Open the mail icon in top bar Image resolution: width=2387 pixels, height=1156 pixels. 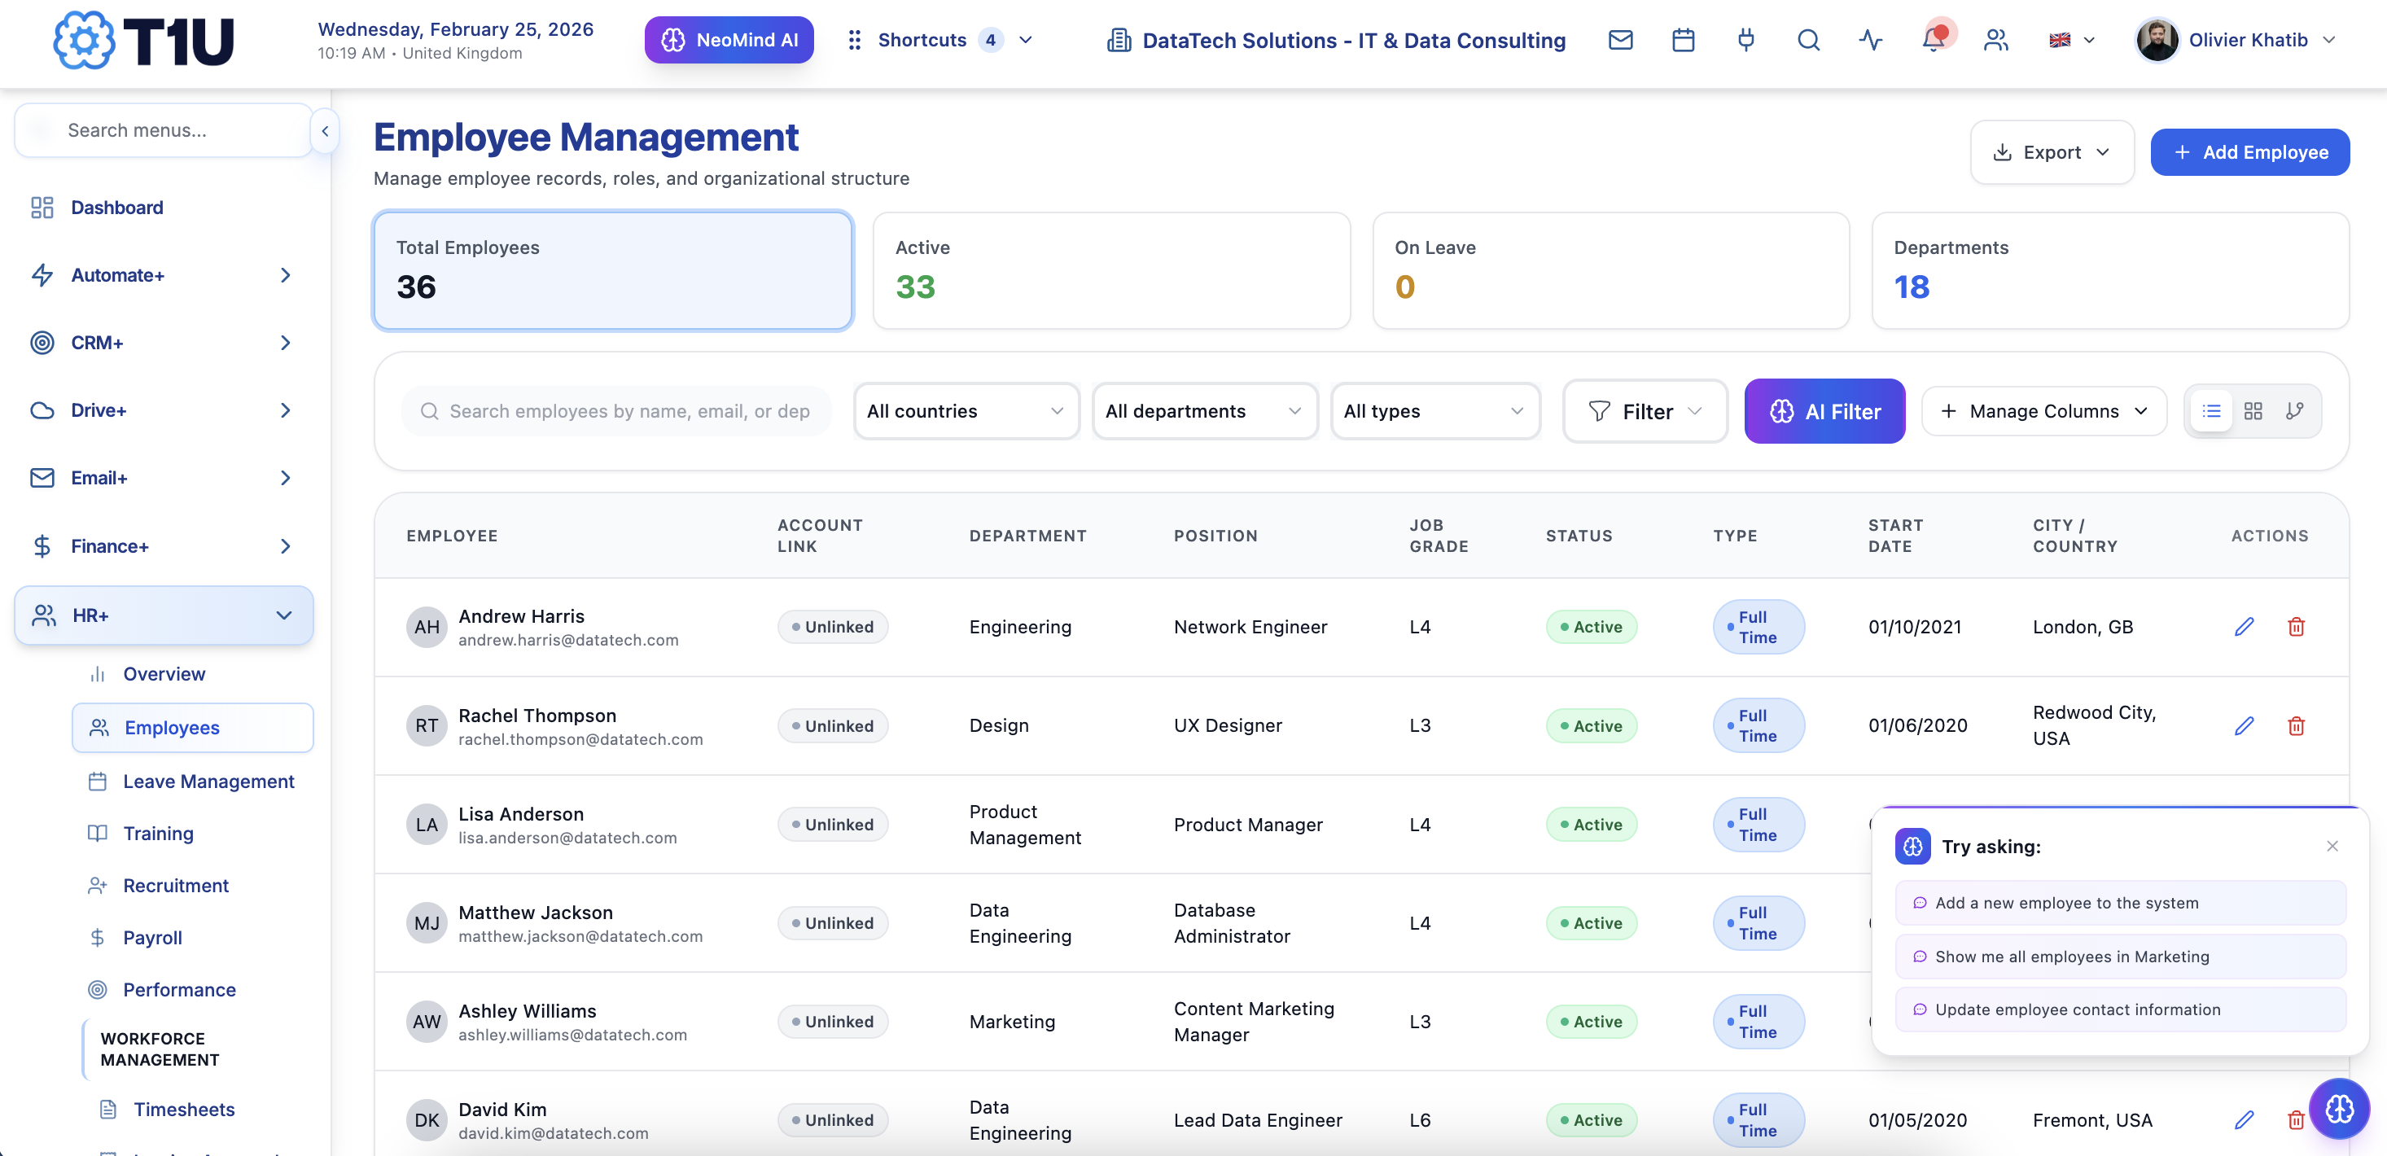point(1620,40)
